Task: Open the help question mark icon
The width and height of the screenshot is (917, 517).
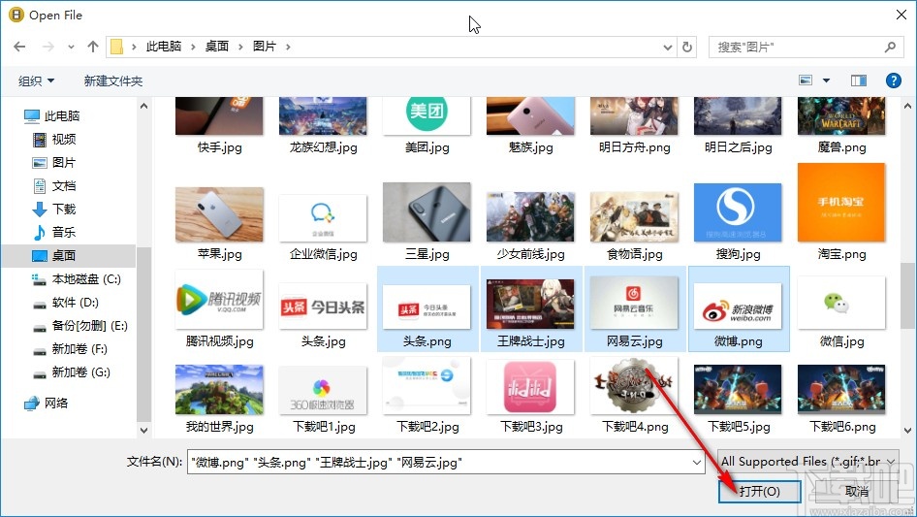Action: (893, 81)
